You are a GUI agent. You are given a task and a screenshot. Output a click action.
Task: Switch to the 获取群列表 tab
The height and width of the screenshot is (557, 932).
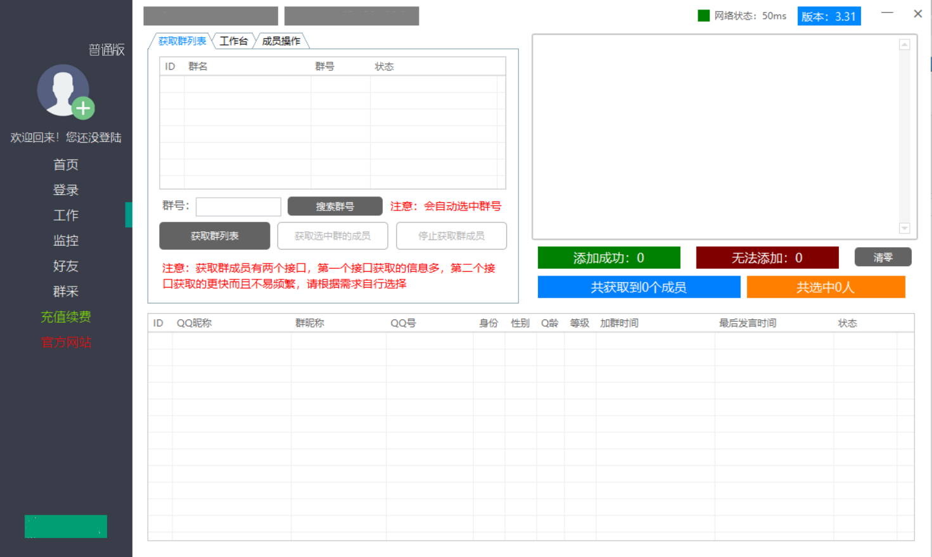tap(182, 41)
